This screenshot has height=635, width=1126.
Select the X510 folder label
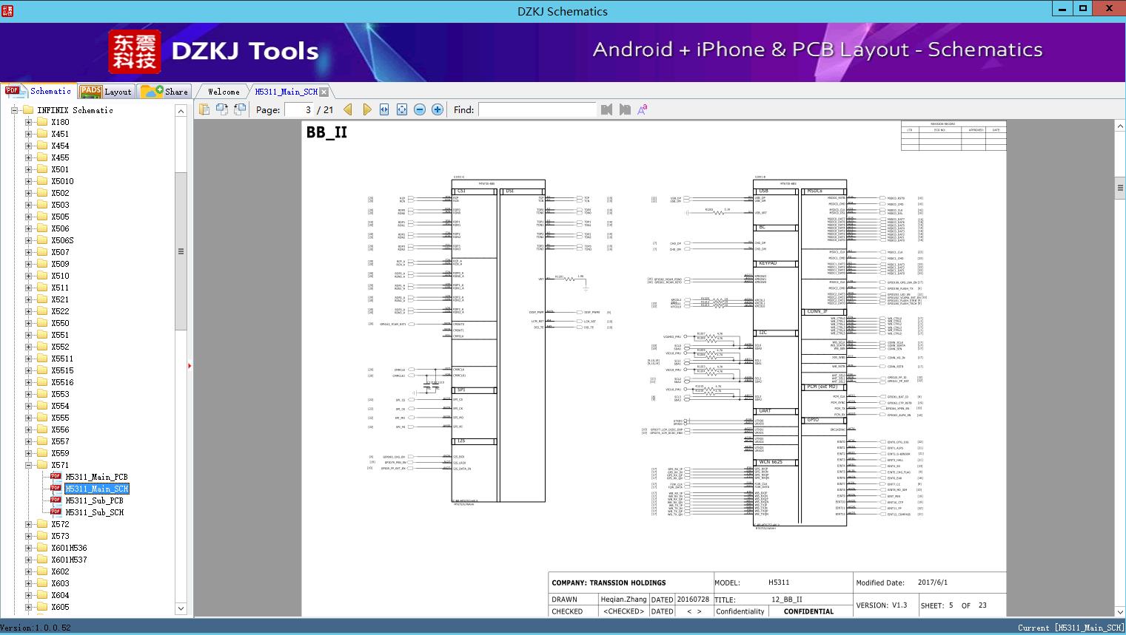coord(60,276)
